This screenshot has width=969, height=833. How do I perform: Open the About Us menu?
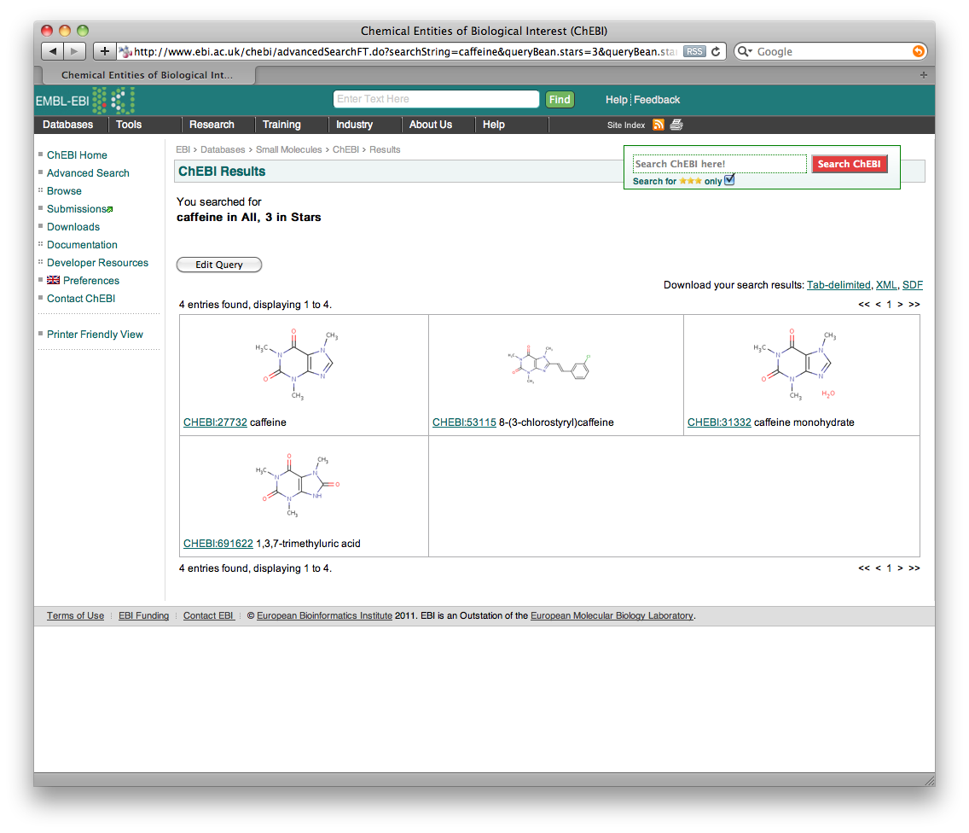coord(431,125)
